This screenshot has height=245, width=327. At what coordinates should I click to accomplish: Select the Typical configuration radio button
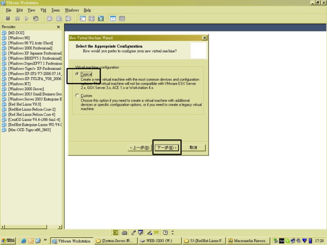click(77, 74)
